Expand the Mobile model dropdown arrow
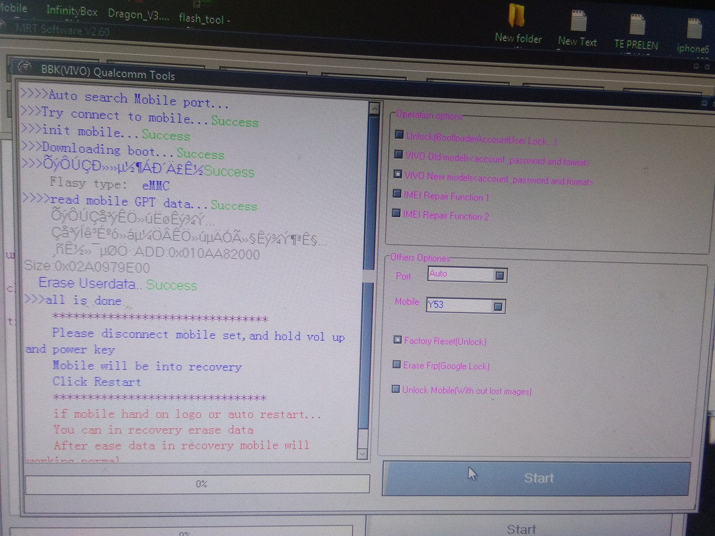 coord(498,306)
